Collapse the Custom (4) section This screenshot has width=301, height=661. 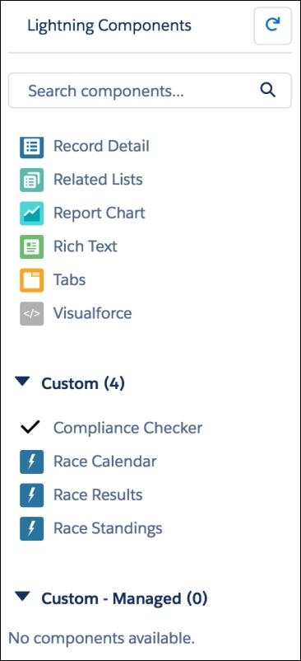coord(22,382)
